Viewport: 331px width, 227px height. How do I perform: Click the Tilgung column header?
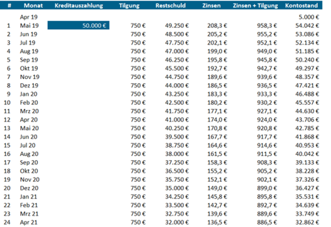pyautogui.click(x=129, y=6)
